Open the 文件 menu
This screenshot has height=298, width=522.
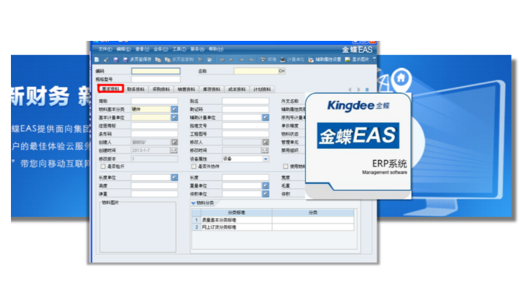pos(105,49)
